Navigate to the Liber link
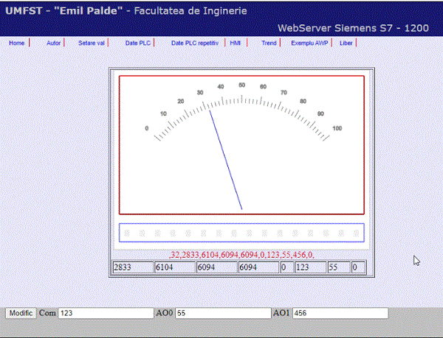The width and height of the screenshot is (443, 338). coord(346,43)
